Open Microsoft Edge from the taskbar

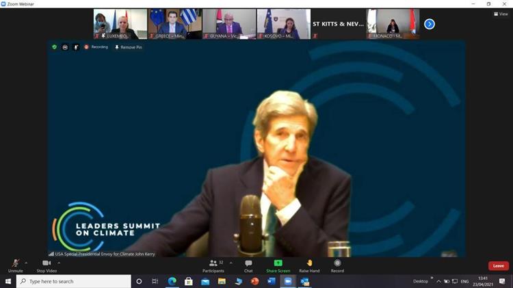pyautogui.click(x=172, y=281)
